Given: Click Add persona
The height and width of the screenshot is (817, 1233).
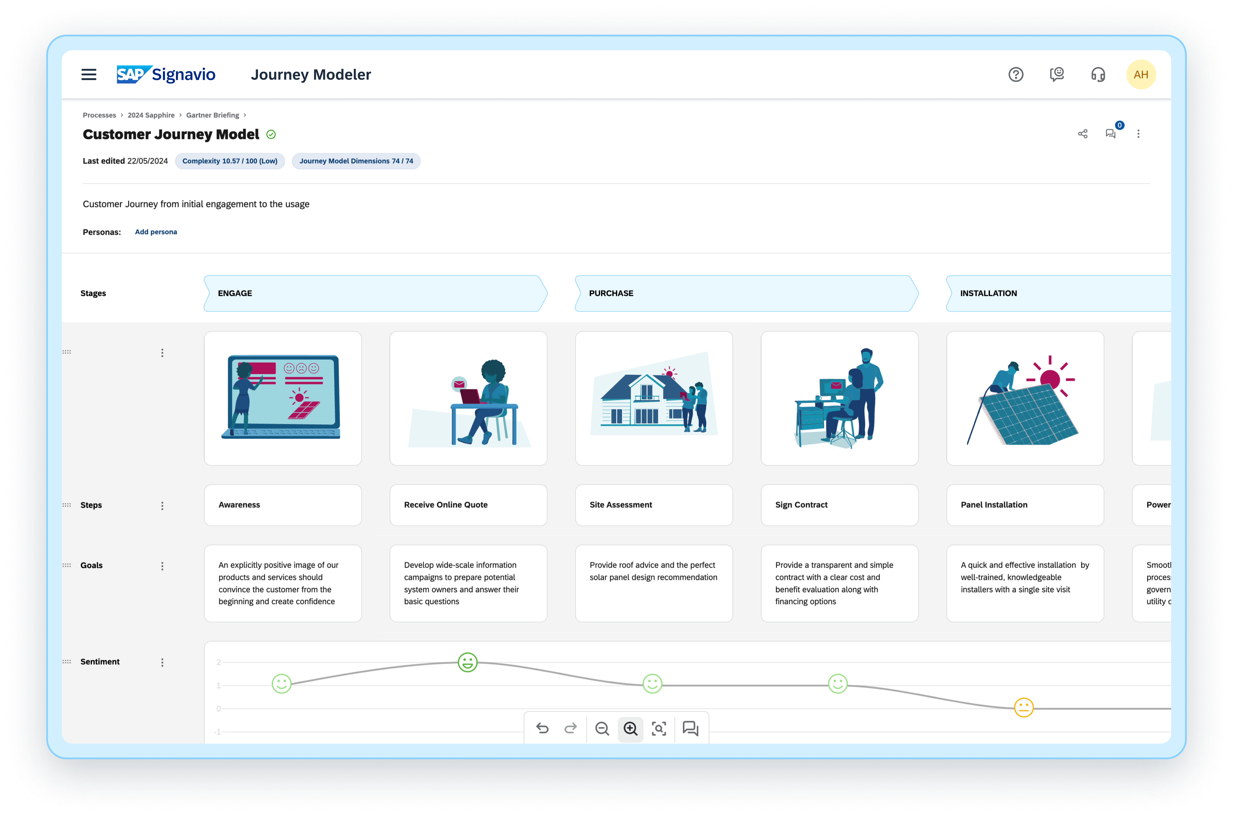Looking at the screenshot, I should tap(156, 232).
